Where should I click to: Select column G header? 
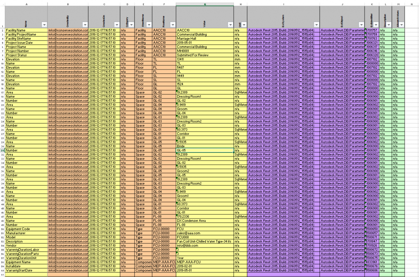click(x=205, y=4)
